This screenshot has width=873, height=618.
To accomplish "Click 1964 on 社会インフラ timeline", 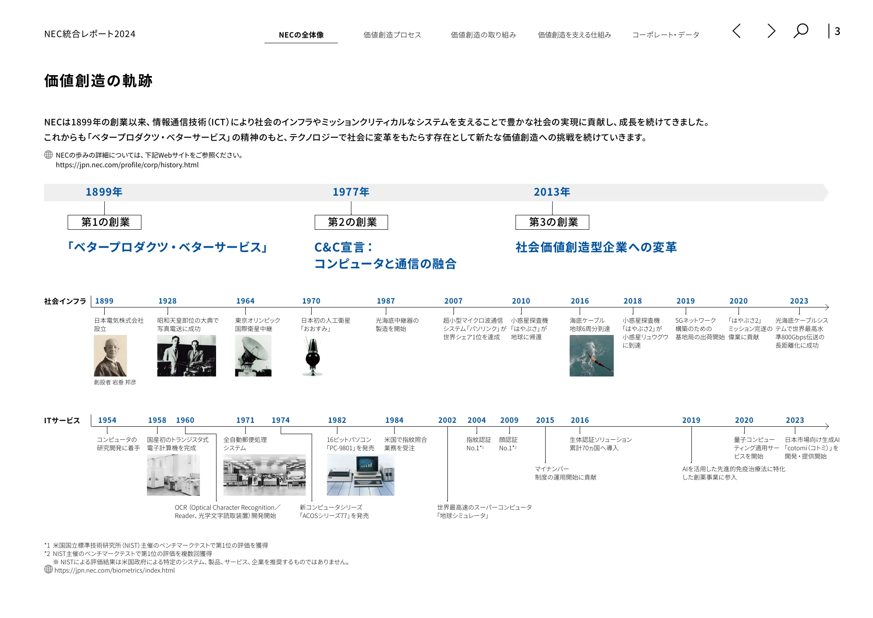I will pyautogui.click(x=245, y=301).
